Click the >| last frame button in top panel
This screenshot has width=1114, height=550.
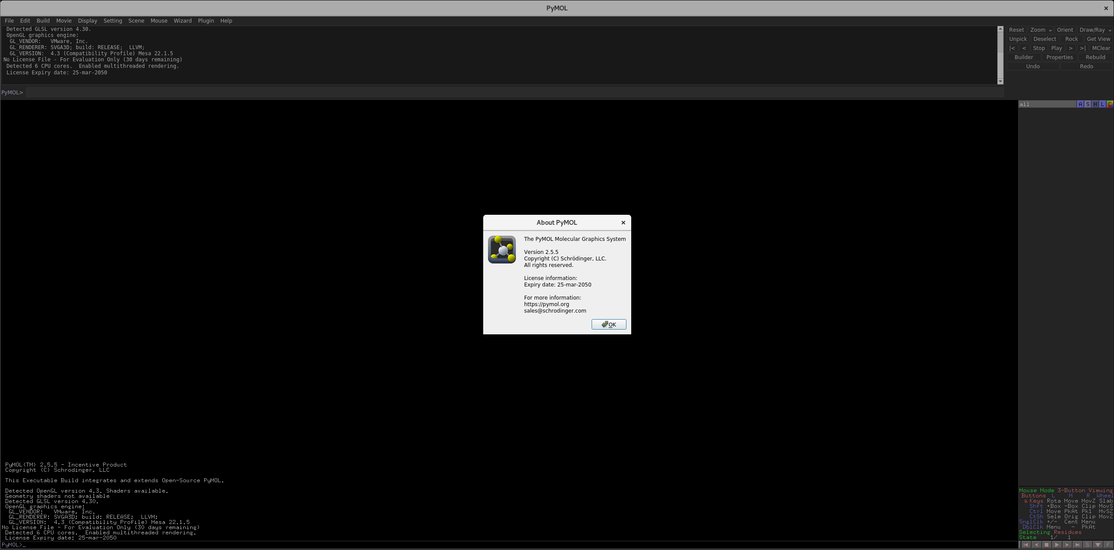pyautogui.click(x=1082, y=48)
